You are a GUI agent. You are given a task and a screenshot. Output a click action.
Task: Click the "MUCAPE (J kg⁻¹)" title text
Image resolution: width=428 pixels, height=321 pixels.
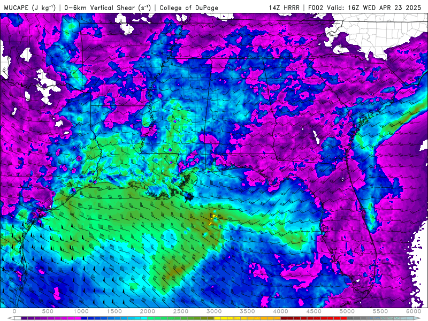click(x=30, y=7)
